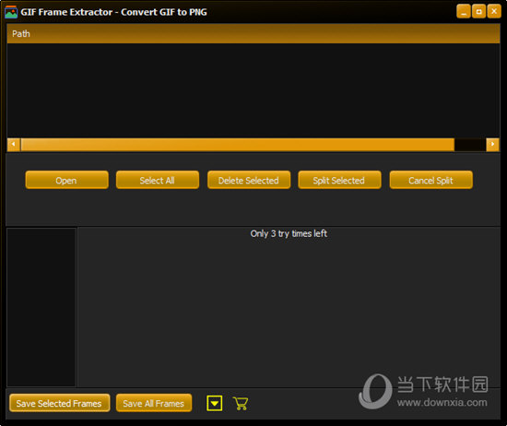Save Selected Frames to disk
507x426 pixels.
pyautogui.click(x=60, y=403)
